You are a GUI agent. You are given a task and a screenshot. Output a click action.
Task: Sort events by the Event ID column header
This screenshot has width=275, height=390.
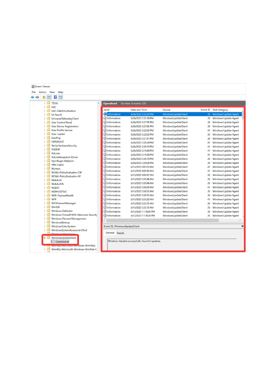[x=206, y=110]
